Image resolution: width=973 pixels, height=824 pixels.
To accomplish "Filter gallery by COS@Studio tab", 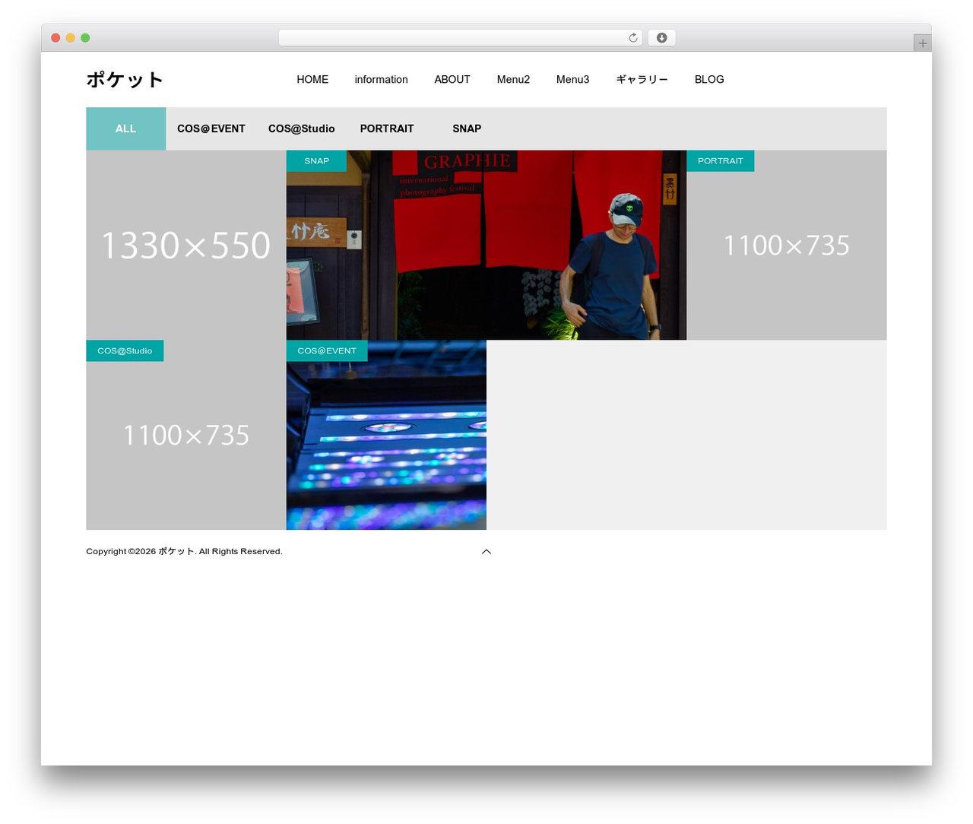I will [302, 128].
